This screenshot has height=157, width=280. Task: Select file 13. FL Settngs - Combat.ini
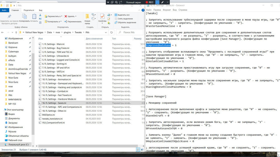pyautogui.click(x=55, y=91)
